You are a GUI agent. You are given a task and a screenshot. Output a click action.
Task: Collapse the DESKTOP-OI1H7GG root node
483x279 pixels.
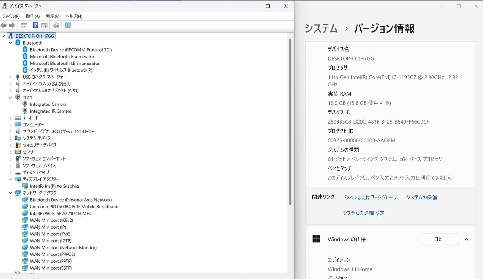coord(4,36)
